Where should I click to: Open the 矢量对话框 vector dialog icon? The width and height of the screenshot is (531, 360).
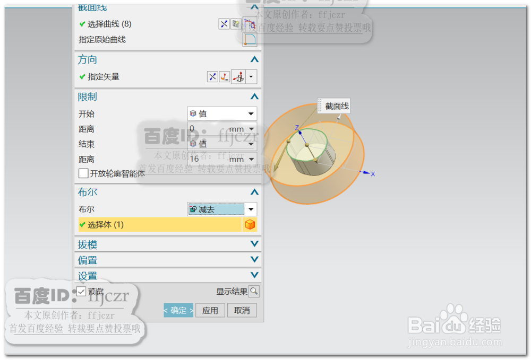(225, 76)
